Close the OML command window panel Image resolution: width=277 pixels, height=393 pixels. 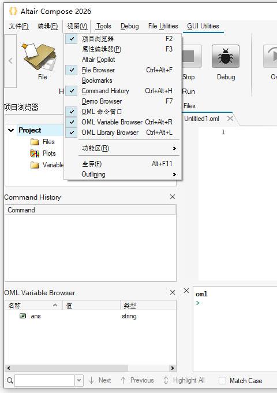coord(186,291)
